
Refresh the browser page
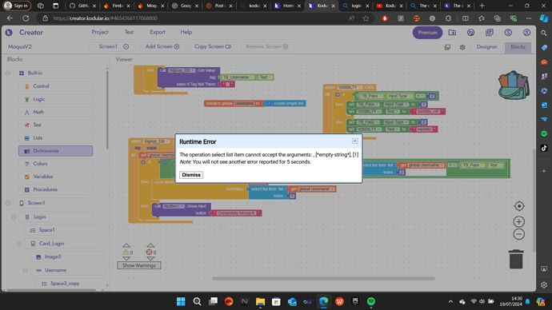(x=26, y=18)
